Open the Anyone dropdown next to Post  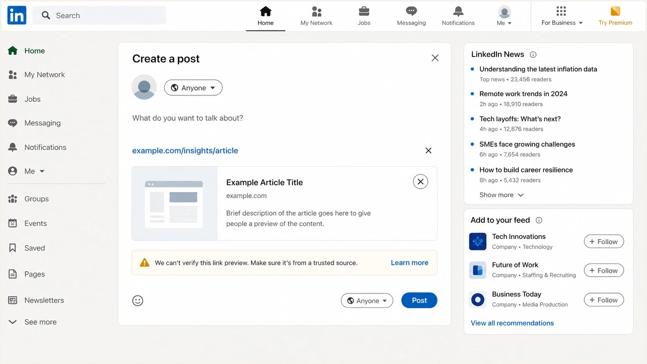click(367, 301)
